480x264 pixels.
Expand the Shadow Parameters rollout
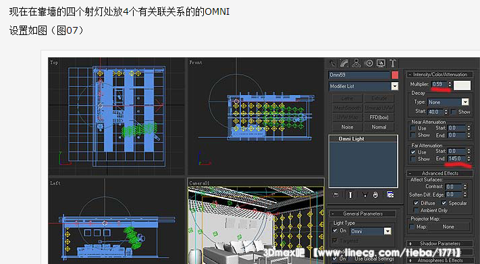coord(439,244)
